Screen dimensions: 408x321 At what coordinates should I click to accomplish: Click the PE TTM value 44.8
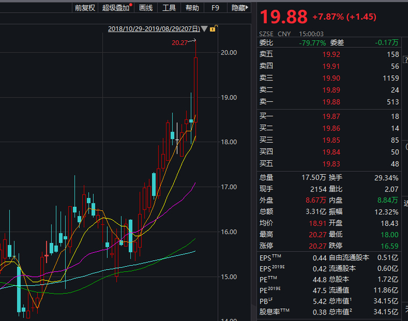[319, 280]
